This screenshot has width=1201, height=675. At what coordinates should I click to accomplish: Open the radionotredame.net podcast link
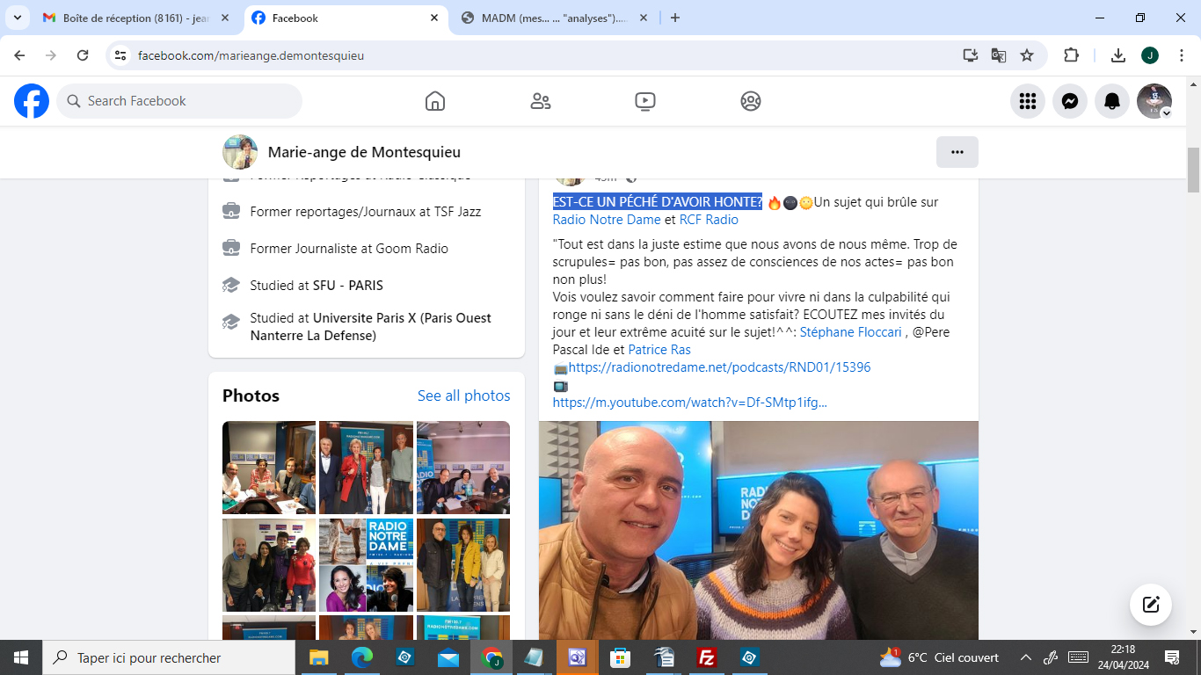pyautogui.click(x=719, y=367)
